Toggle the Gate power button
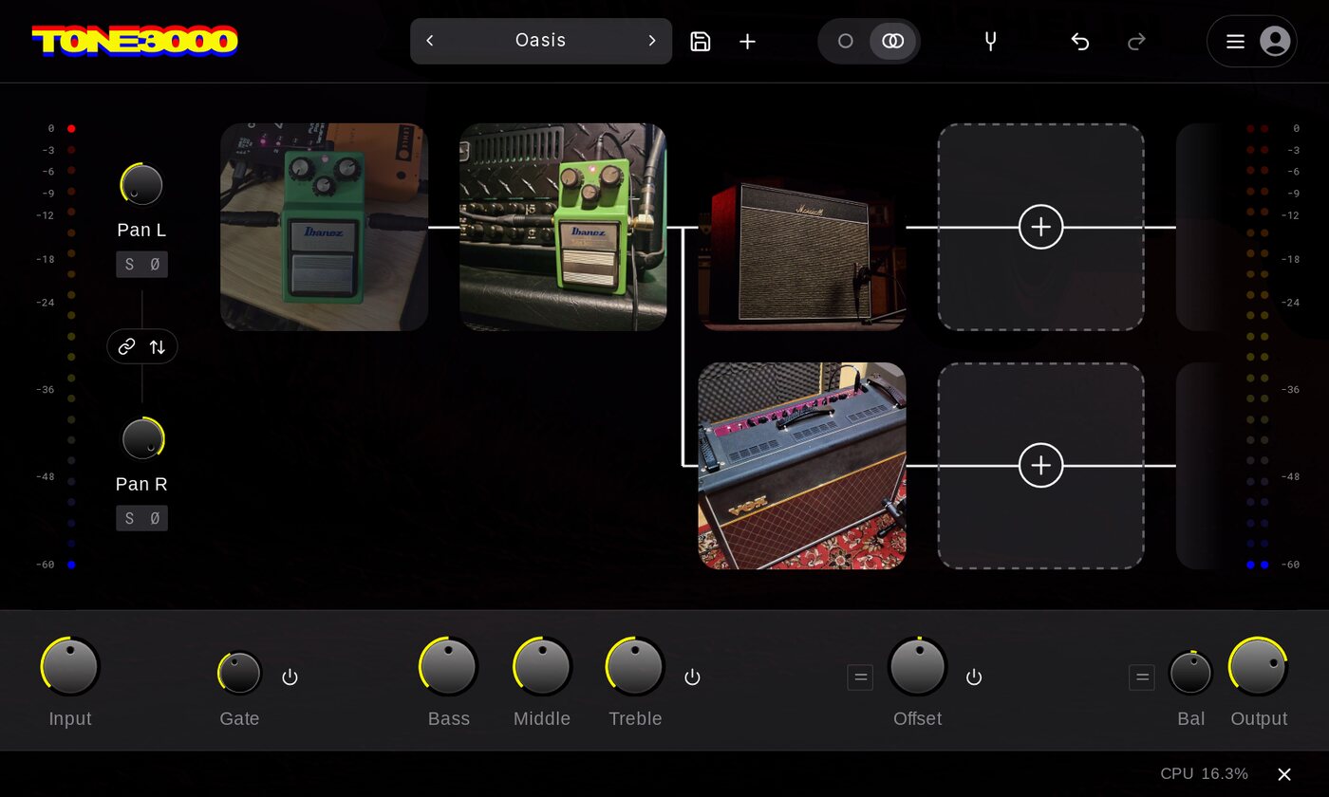Screen dimensions: 1329x797 [x=290, y=677]
